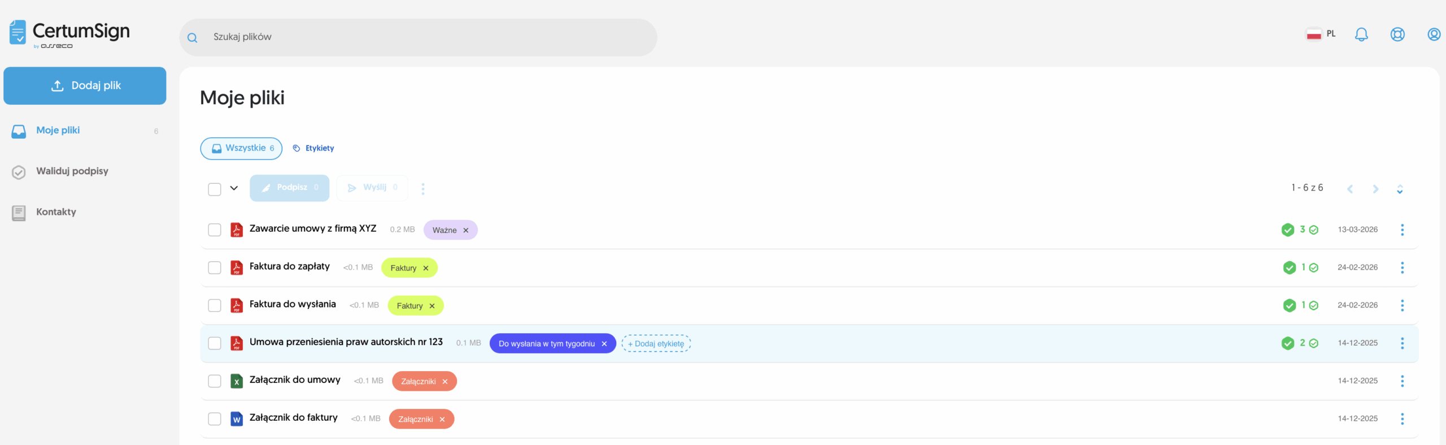Screen dimensions: 1446x445
Task: Toggle the select-all files checkbox
Action: pyautogui.click(x=215, y=189)
